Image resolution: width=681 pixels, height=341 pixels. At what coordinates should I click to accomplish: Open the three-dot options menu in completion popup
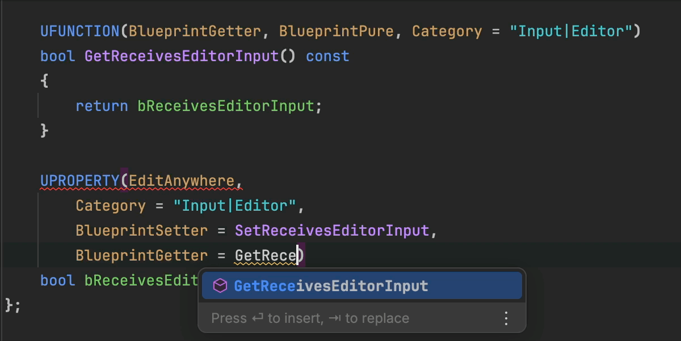(506, 318)
